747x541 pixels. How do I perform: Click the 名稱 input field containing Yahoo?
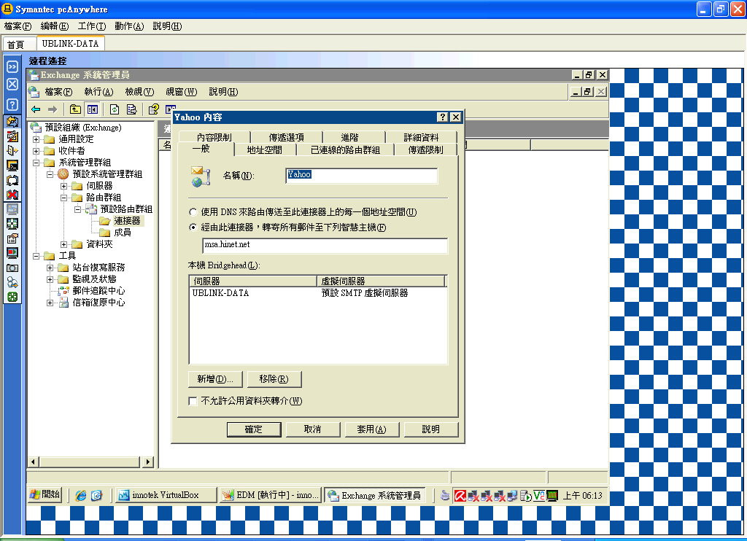(361, 175)
